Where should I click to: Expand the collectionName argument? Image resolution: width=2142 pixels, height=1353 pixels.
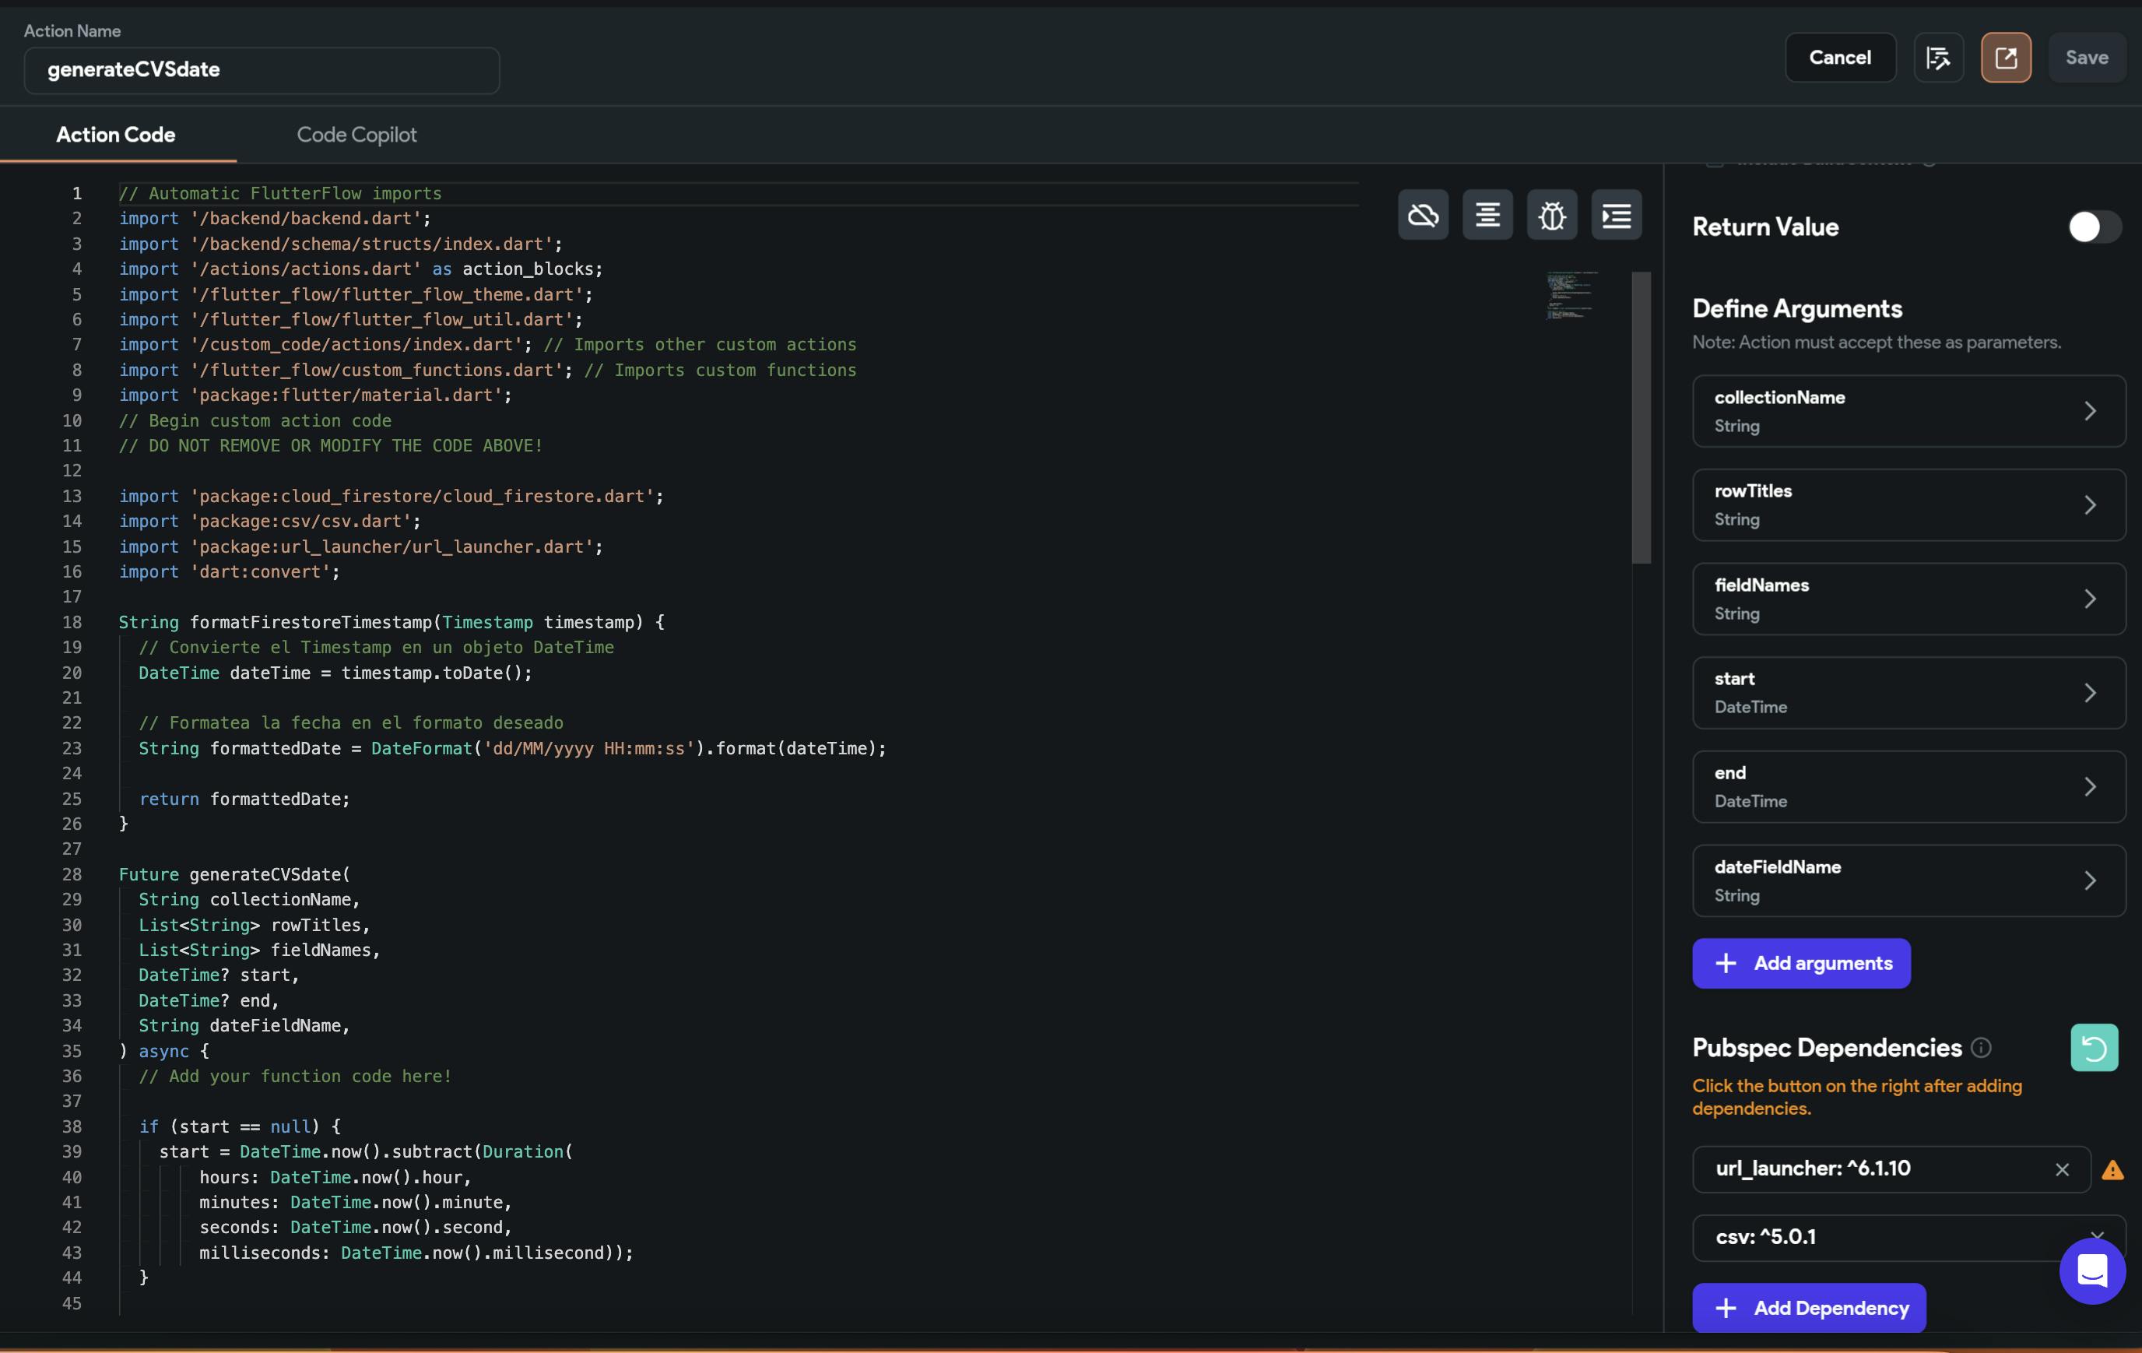(1908, 411)
